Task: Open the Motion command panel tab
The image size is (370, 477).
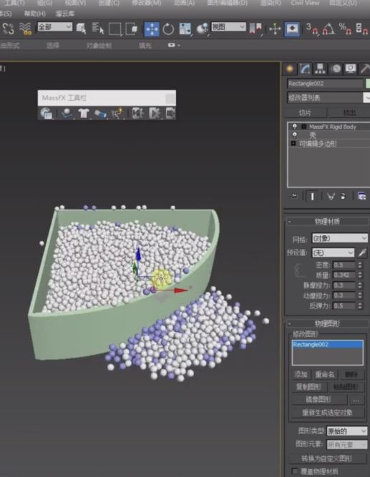Action: (x=336, y=69)
